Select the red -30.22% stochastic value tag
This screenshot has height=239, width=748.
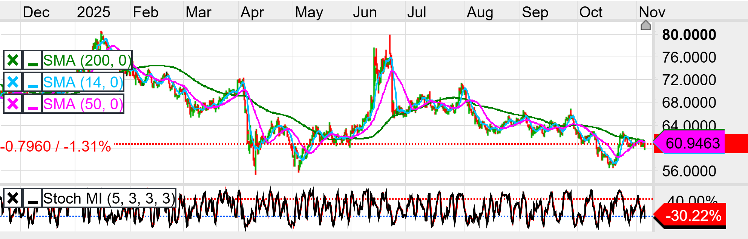tap(693, 216)
